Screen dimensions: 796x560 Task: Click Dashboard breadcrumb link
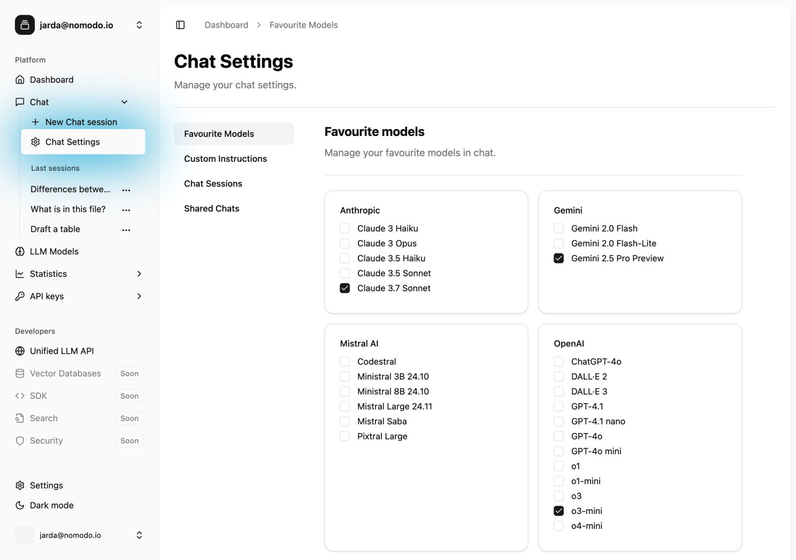pyautogui.click(x=226, y=25)
